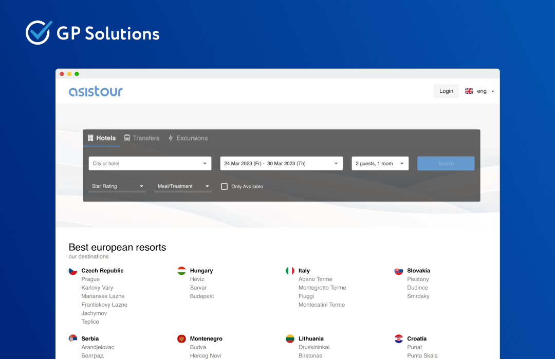
Task: Click the Excursions lightning icon
Action: (x=171, y=138)
